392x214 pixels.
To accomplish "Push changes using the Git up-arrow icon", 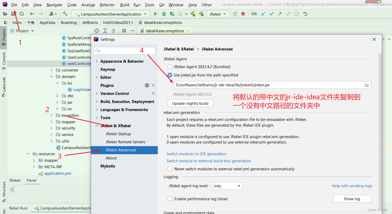I will click(279, 14).
